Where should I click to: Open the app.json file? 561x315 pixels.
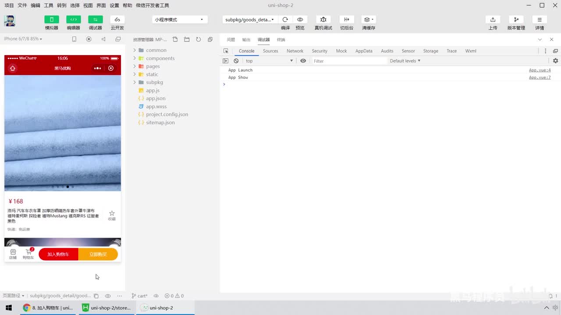(156, 98)
